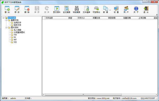Sort by 创建日期 column header
This screenshot has height=101, width=159.
[x=130, y=18]
